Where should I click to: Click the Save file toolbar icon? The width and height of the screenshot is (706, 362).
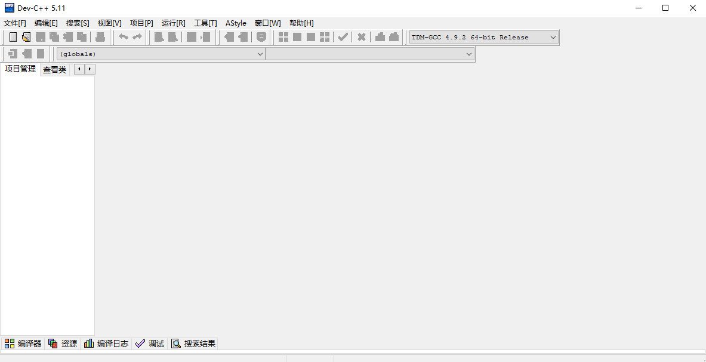[41, 37]
